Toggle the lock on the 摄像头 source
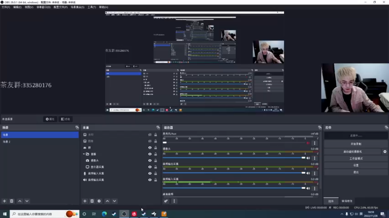 coord(156,160)
